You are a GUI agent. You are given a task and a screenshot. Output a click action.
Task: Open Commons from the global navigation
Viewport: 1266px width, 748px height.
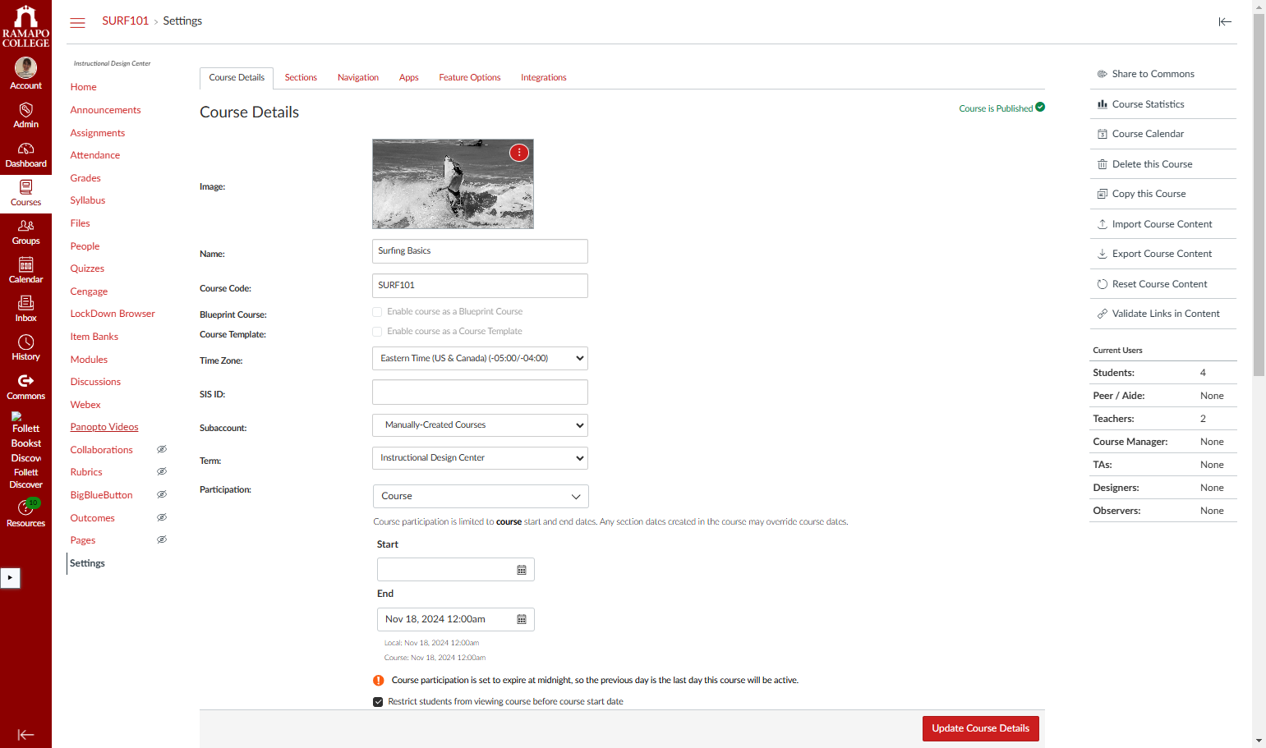25,387
